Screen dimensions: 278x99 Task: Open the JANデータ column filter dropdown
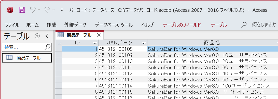[144, 43]
